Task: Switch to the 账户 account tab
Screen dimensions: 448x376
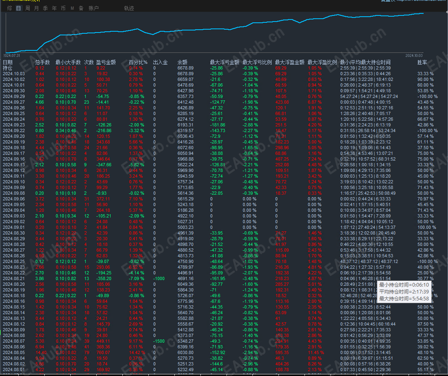Action: click(94, 8)
